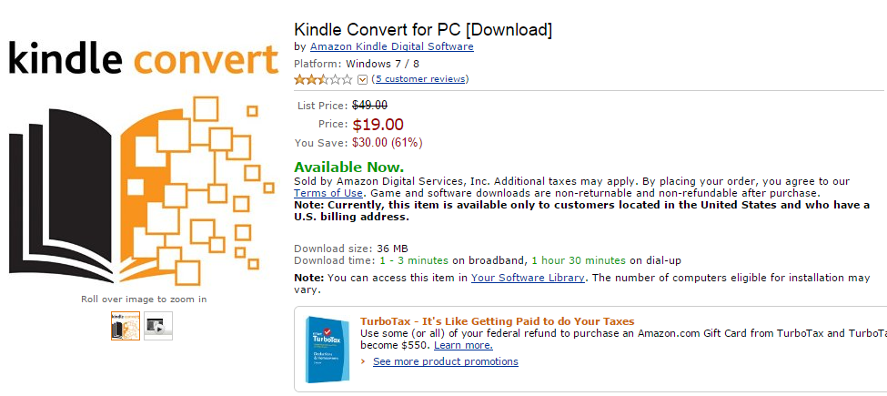The height and width of the screenshot is (396, 887).
Task: Click the 1 hour 30 minutes dial-up time
Action: click(x=579, y=261)
